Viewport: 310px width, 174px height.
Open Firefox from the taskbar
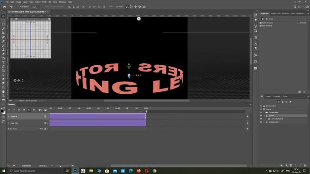pos(139,171)
